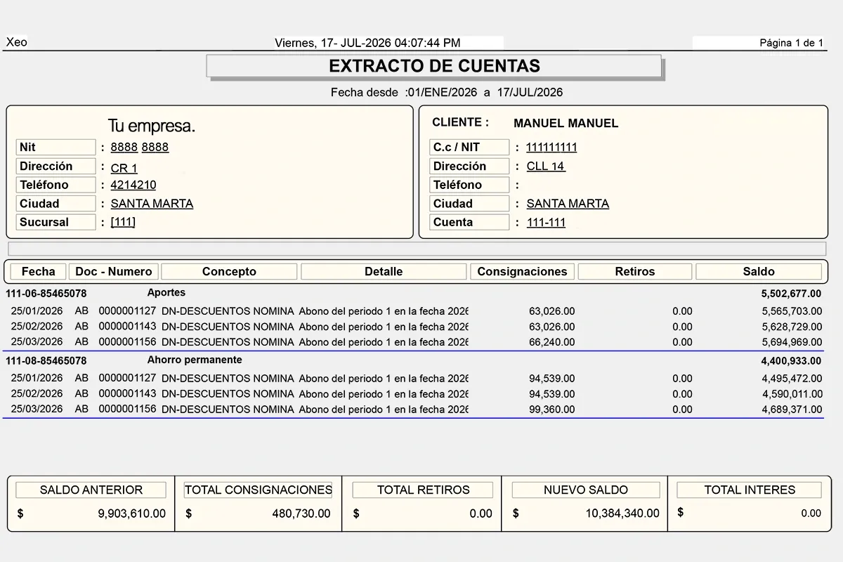
Task: Click the SALDO ANTERIOR label
Action: [x=91, y=490]
